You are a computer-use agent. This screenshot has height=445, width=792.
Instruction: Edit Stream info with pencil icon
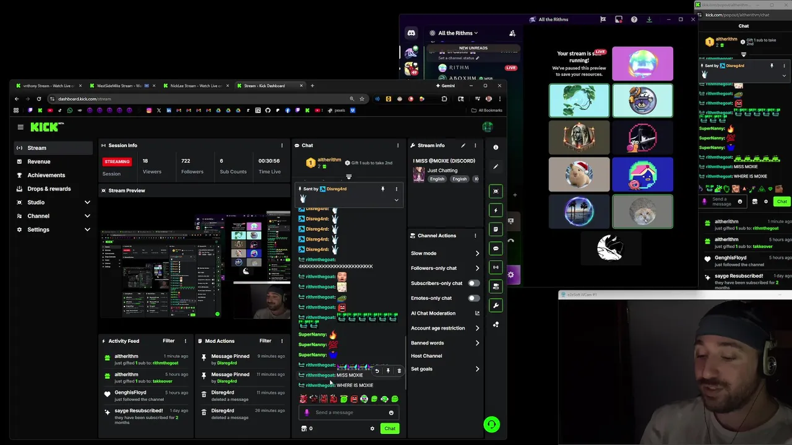463,145
